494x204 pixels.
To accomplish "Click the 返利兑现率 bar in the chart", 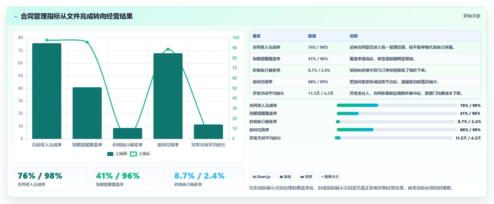I will (168, 96).
